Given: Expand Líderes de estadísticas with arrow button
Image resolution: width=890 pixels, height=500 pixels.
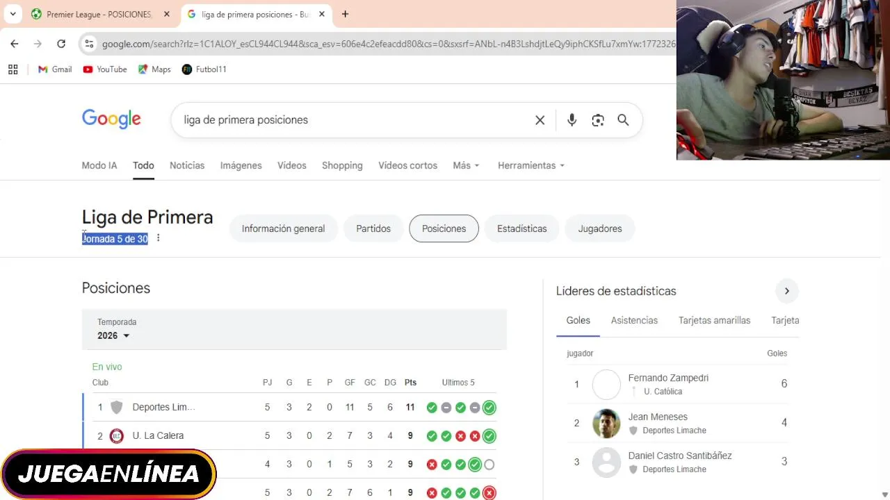Looking at the screenshot, I should pyautogui.click(x=786, y=291).
